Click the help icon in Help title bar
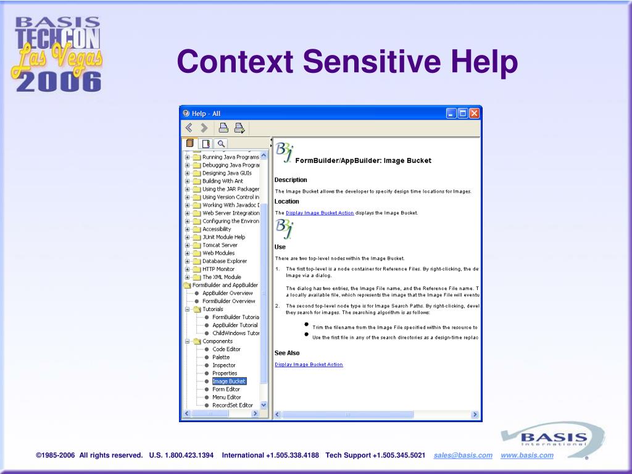The width and height of the screenshot is (632, 474). [x=186, y=114]
